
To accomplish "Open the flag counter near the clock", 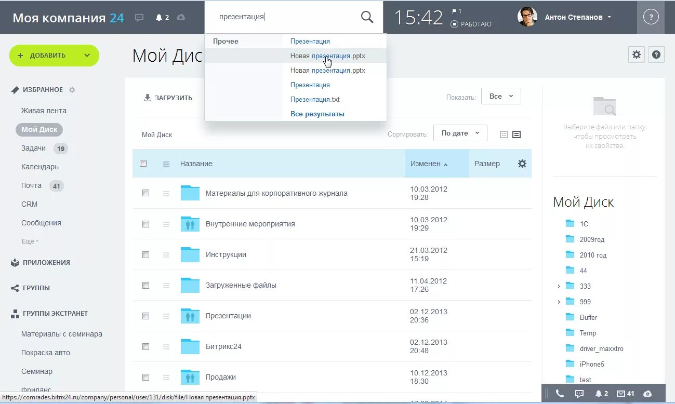I will pos(457,11).
